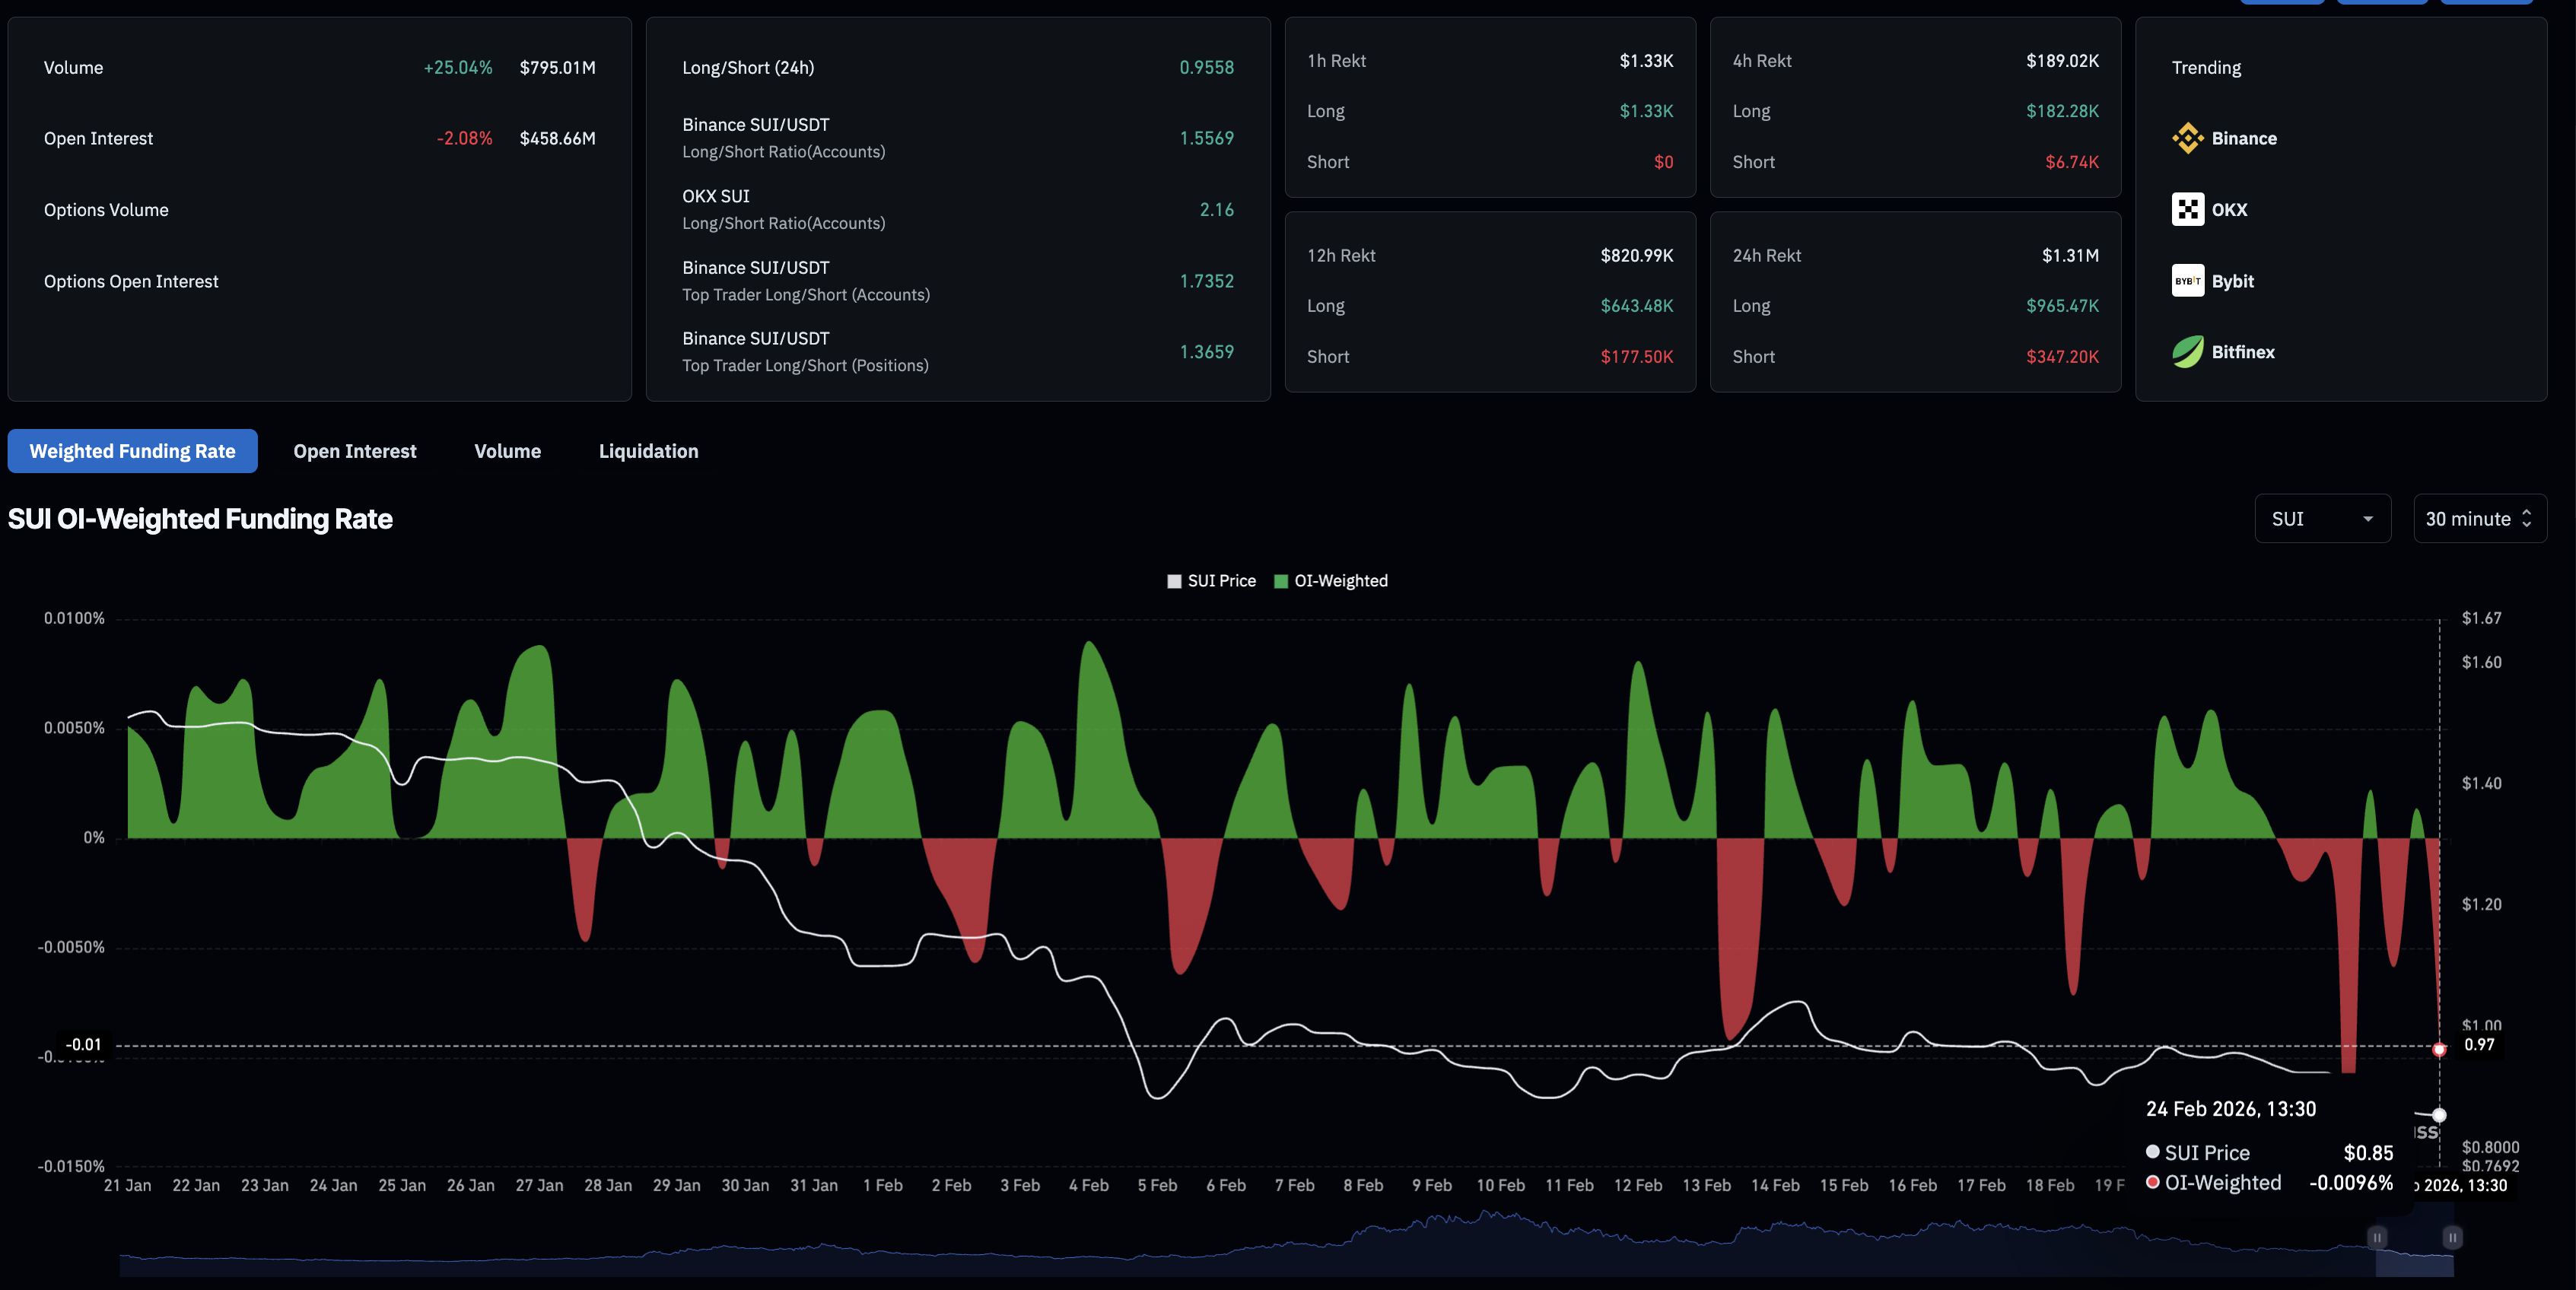The height and width of the screenshot is (1290, 2576).
Task: Click the left range slider pause handle
Action: point(2376,1238)
